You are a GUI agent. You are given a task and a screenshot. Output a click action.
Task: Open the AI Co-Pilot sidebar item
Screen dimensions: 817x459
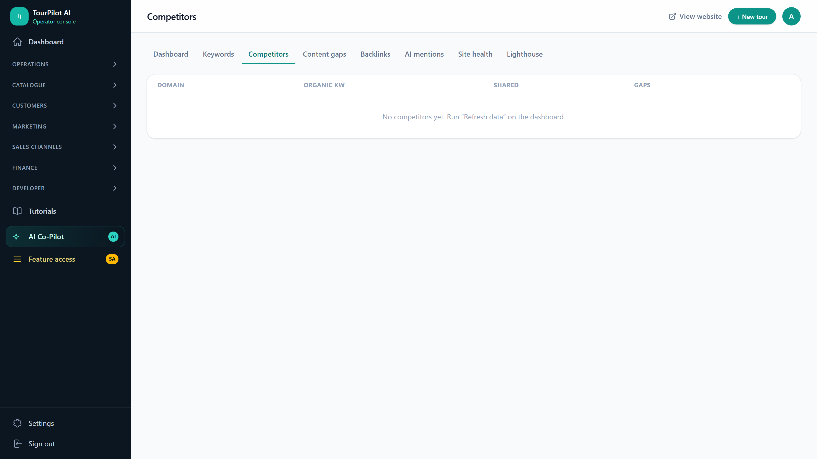click(65, 237)
